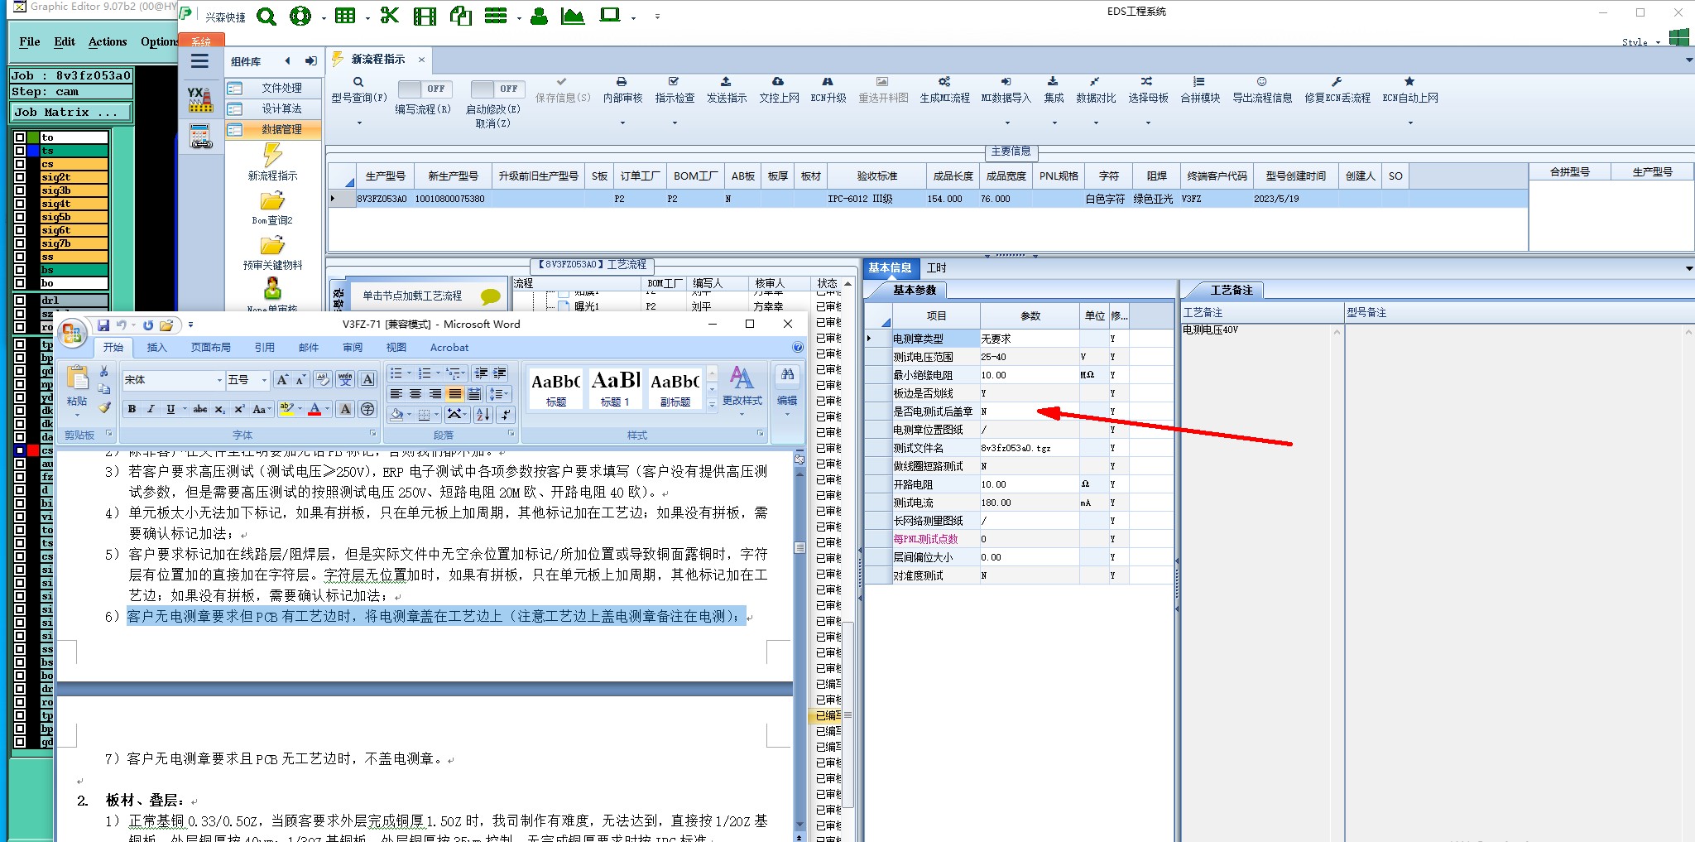Click the red font color swatch in Word
Viewport: 1695px width, 842px height.
[x=315, y=409]
